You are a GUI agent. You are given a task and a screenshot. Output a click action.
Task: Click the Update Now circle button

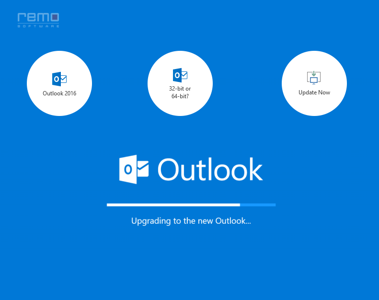click(314, 83)
